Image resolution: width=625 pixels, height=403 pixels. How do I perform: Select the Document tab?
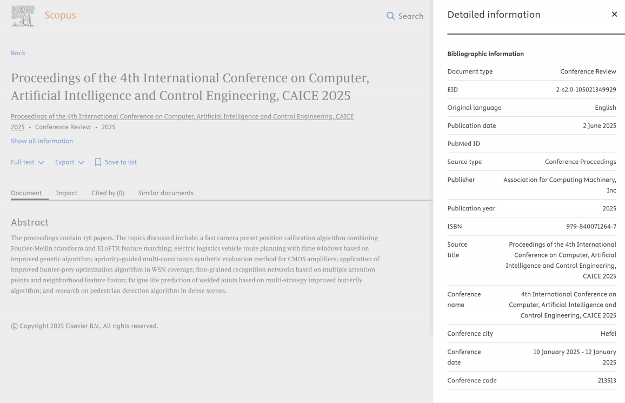26,193
